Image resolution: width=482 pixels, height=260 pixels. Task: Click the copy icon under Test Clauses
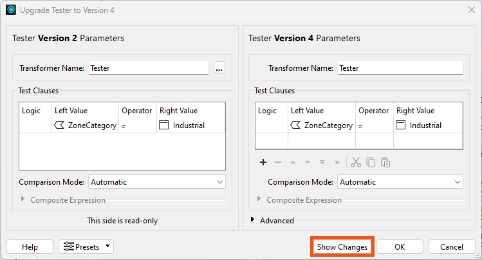[371, 162]
